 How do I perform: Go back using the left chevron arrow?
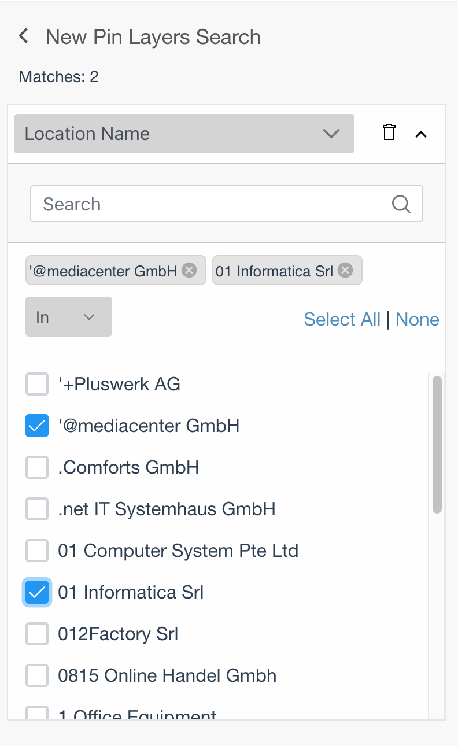[24, 36]
